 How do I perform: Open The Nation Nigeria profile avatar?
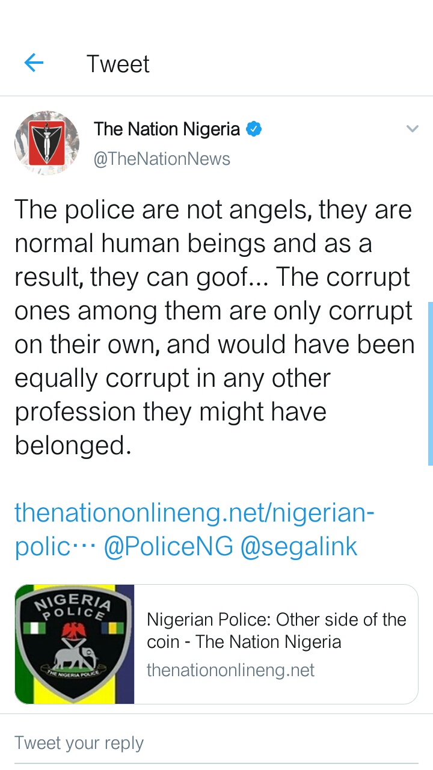pos(47,143)
